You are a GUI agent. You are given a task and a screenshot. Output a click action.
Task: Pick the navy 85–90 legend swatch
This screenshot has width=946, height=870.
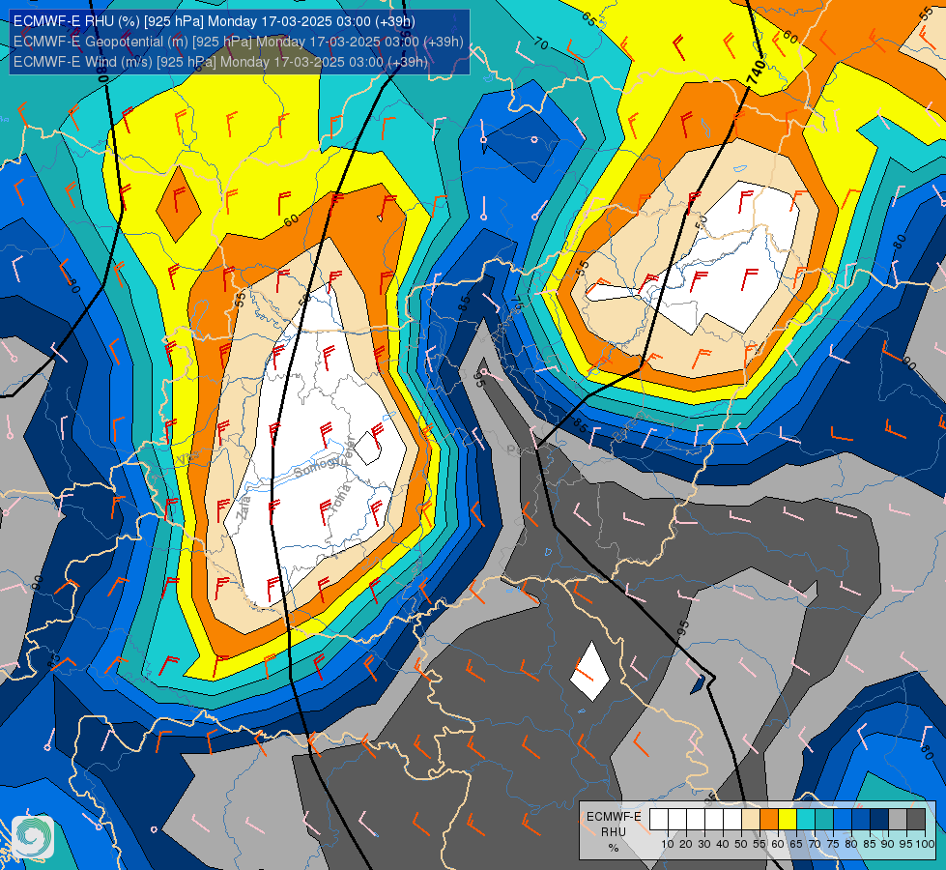pyautogui.click(x=879, y=820)
